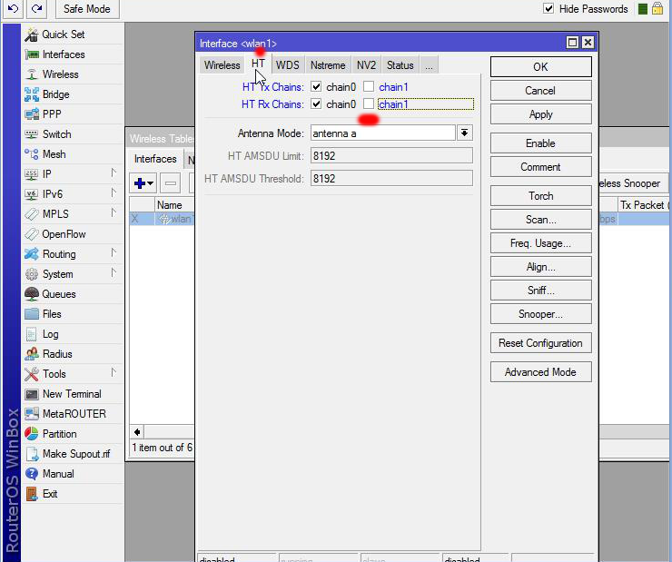672x562 pixels.
Task: Toggle the Hide Passwords checkbox
Action: tap(548, 8)
